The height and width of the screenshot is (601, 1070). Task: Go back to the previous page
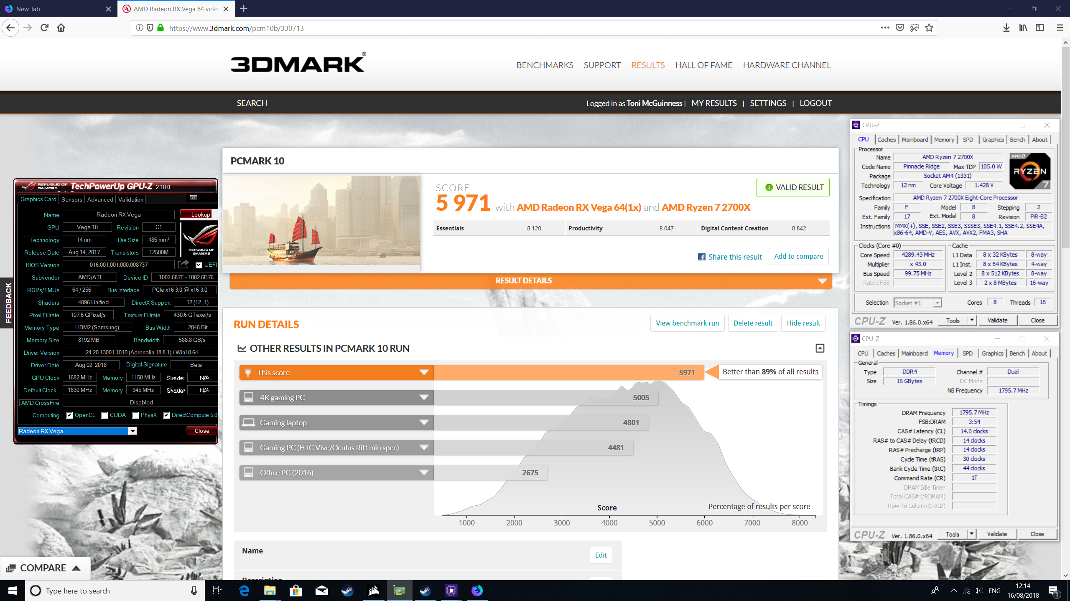coord(10,28)
